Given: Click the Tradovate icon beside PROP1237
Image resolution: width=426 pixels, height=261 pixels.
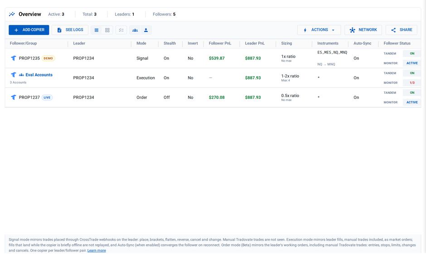Looking at the screenshot, I should [x=13, y=97].
